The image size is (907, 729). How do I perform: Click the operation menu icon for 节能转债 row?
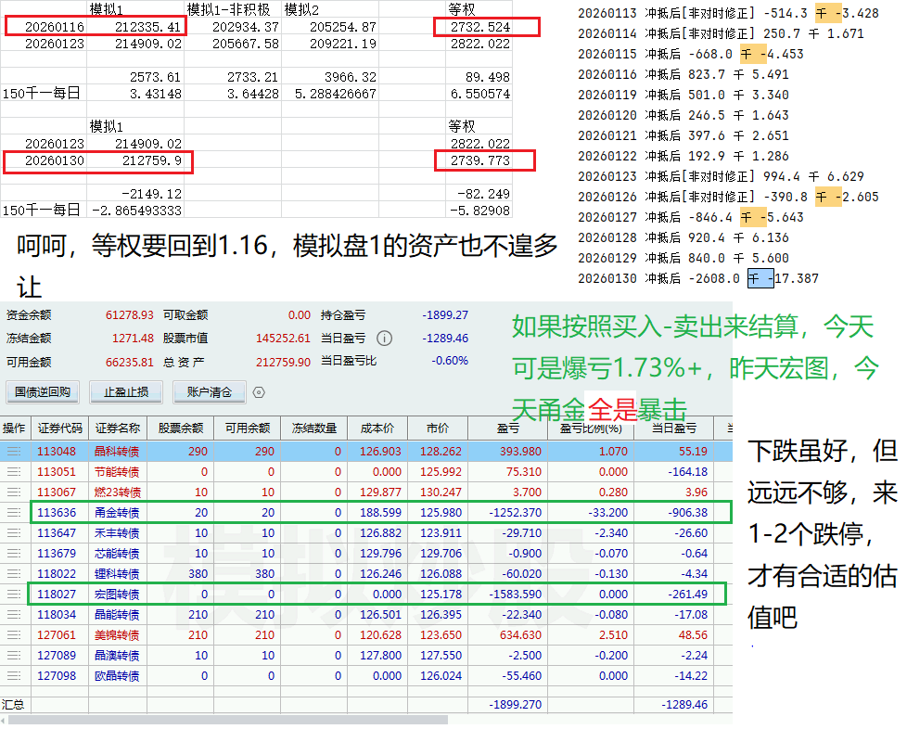point(14,472)
